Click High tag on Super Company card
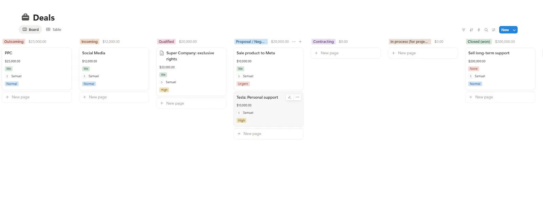This screenshot has width=543, height=203. pos(164,90)
